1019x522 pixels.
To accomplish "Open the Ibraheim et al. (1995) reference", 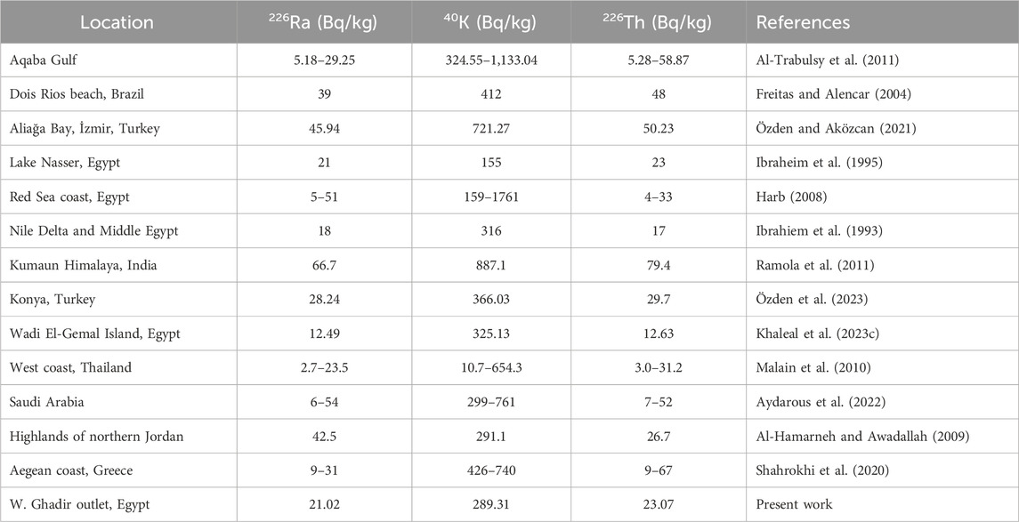I will point(819,163).
